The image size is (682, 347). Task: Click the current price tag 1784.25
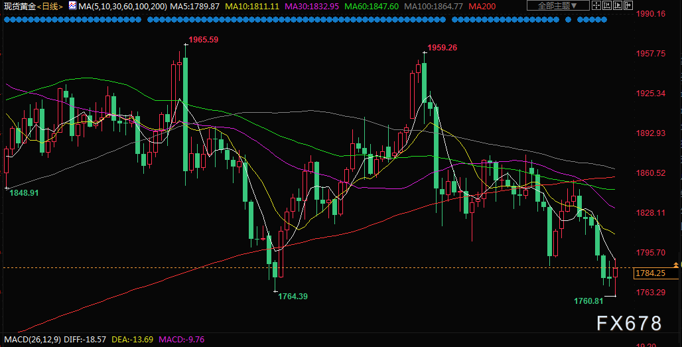coord(650,273)
